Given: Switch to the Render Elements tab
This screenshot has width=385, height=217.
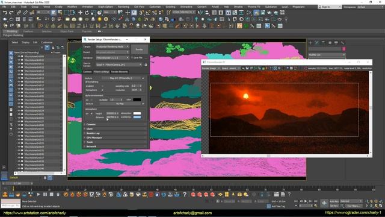Looking at the screenshot, I should pyautogui.click(x=119, y=72).
